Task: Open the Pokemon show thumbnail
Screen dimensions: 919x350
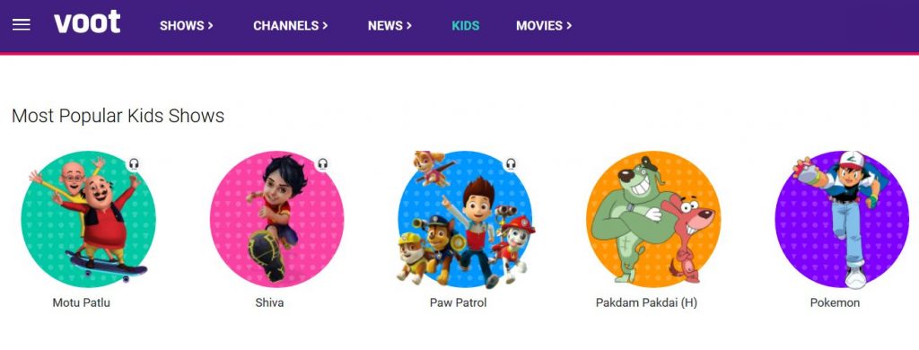Action: [x=842, y=219]
